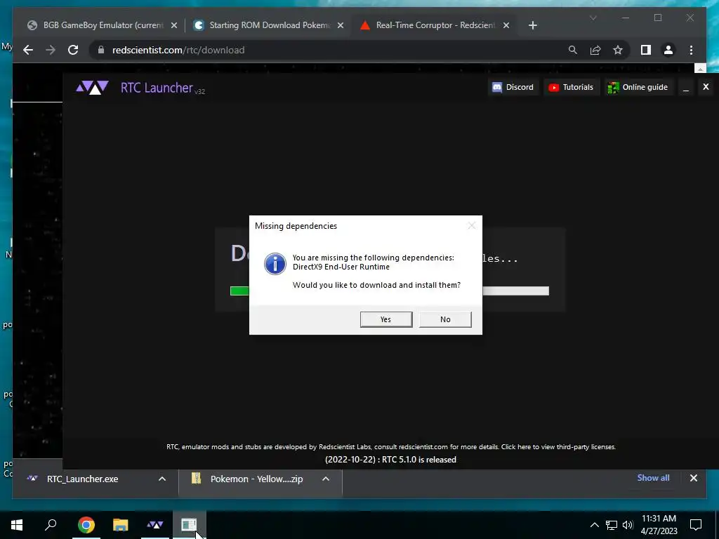Open the Windows Start menu
Image resolution: width=719 pixels, height=539 pixels.
click(17, 525)
